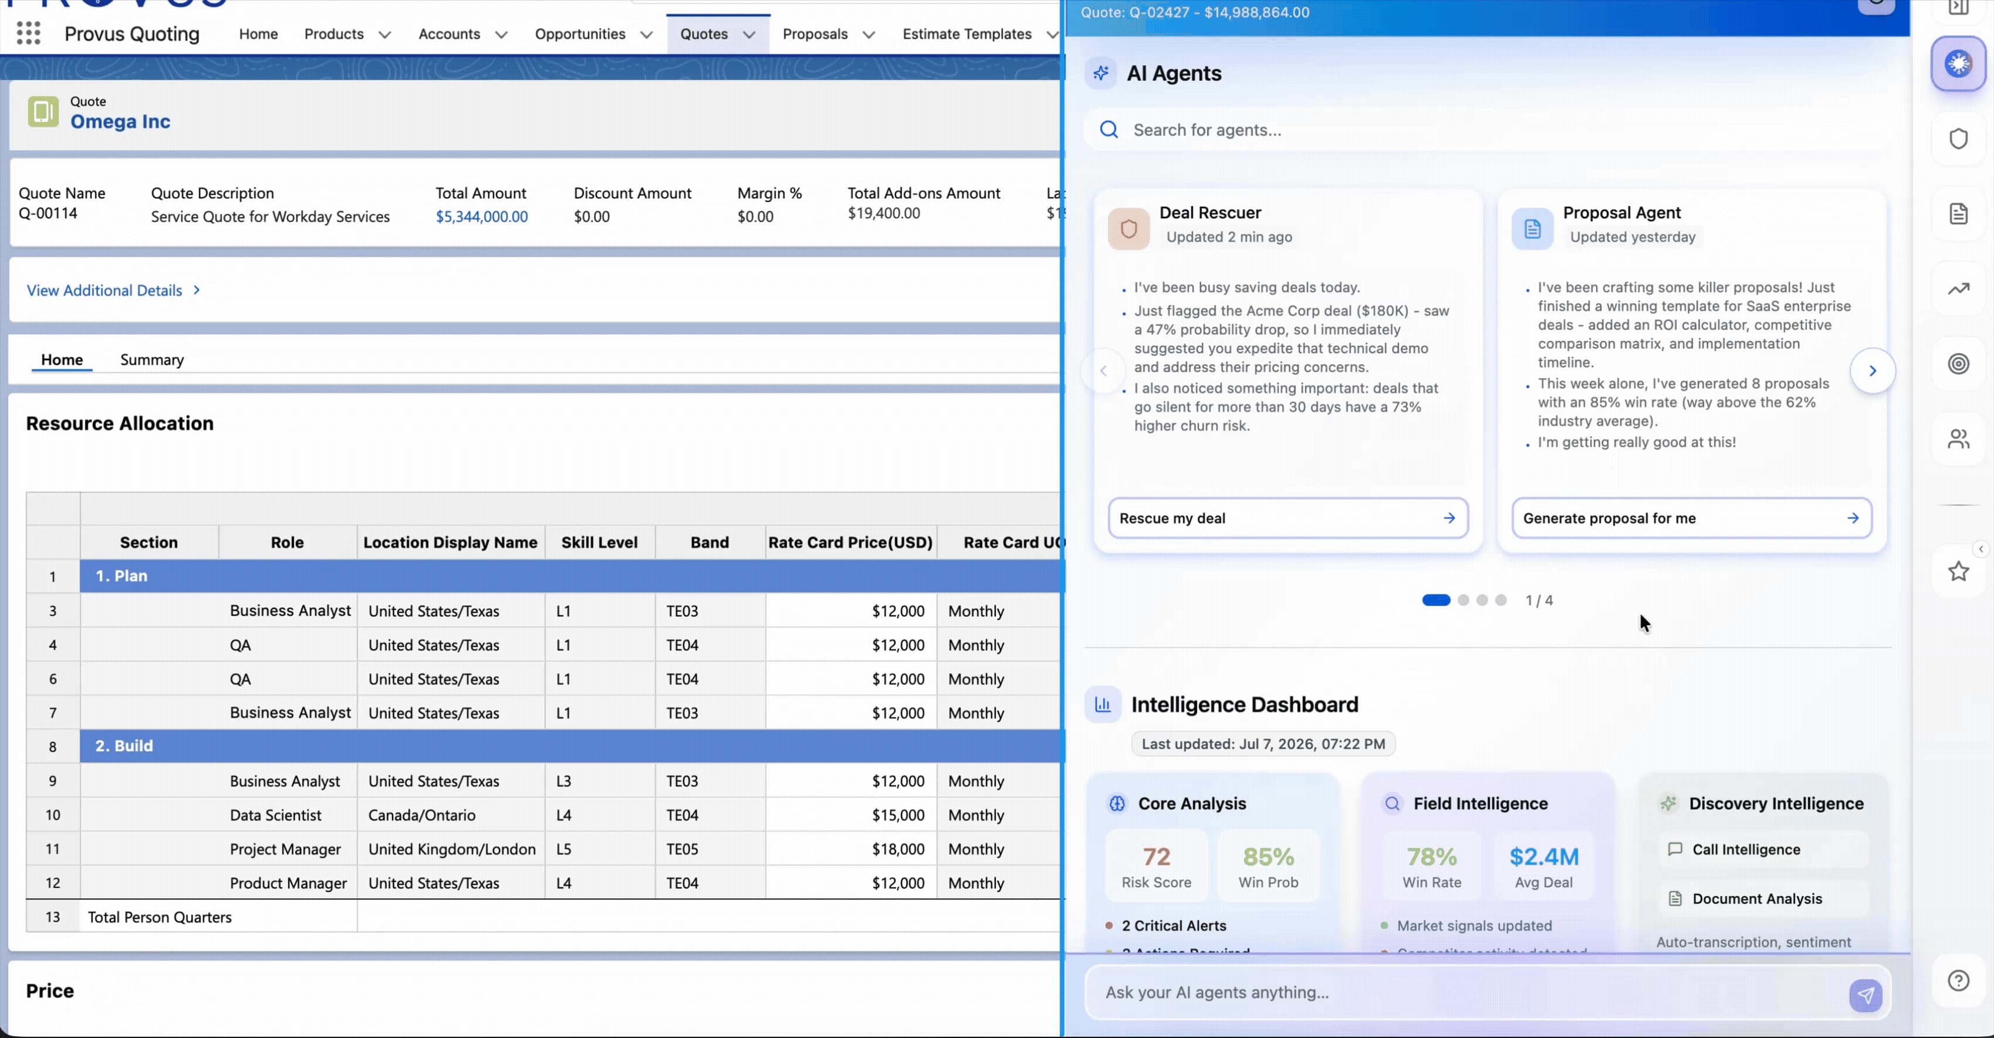Click the Skill Level column header

600,542
